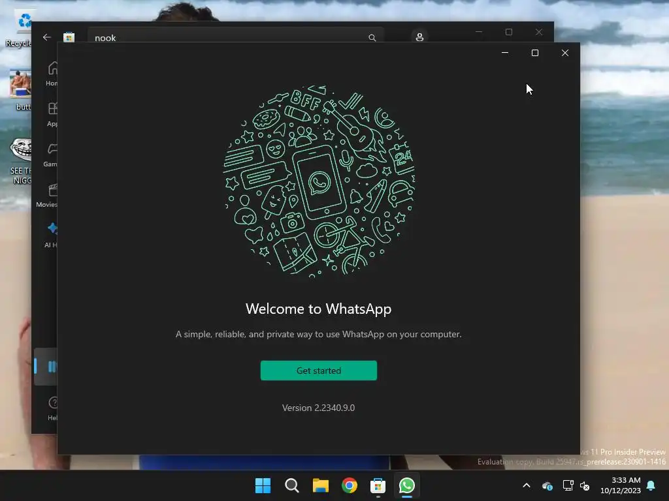
Task: Click the WhatsApp taskbar icon
Action: 406,485
